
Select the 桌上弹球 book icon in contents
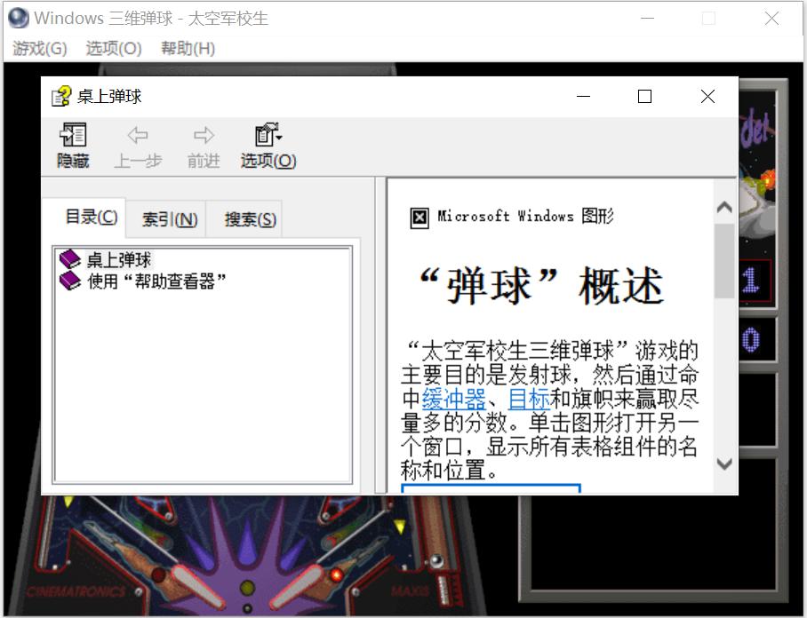click(x=70, y=259)
